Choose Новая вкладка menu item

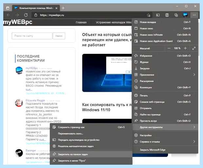(165, 22)
